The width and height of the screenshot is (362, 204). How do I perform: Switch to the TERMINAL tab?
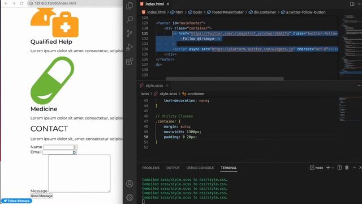[x=229, y=168]
